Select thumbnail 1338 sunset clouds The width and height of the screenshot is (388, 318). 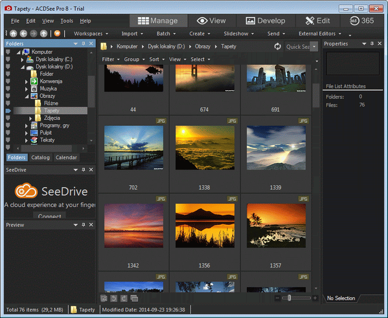coord(205,147)
